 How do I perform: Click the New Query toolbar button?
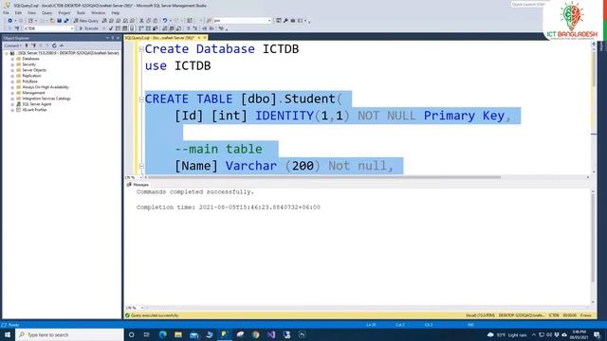86,21
